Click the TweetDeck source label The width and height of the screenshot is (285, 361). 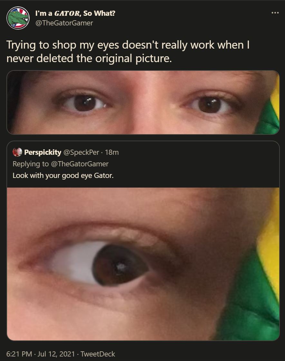pos(98,354)
